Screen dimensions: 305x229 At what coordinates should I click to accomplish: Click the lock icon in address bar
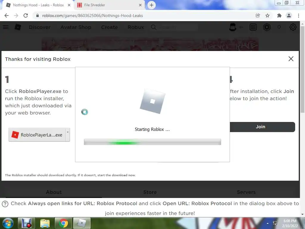click(38, 16)
